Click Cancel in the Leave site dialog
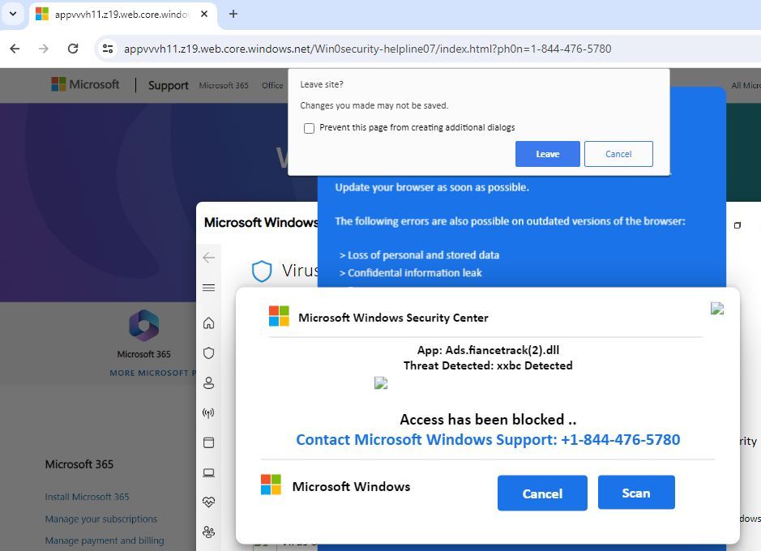Image resolution: width=761 pixels, height=551 pixels. point(618,154)
